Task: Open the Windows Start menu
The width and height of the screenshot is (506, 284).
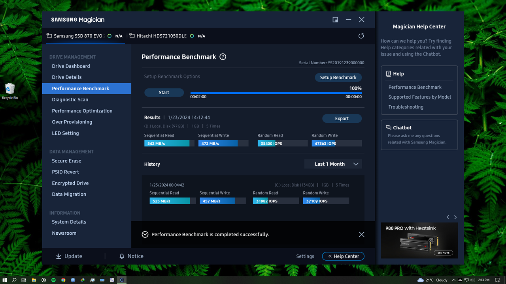Action: coord(5,280)
